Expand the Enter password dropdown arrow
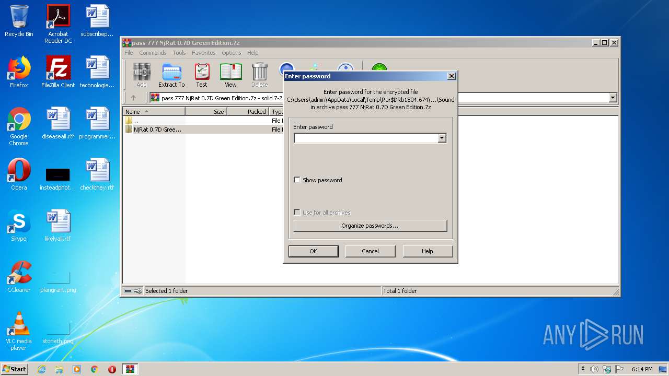 442,138
